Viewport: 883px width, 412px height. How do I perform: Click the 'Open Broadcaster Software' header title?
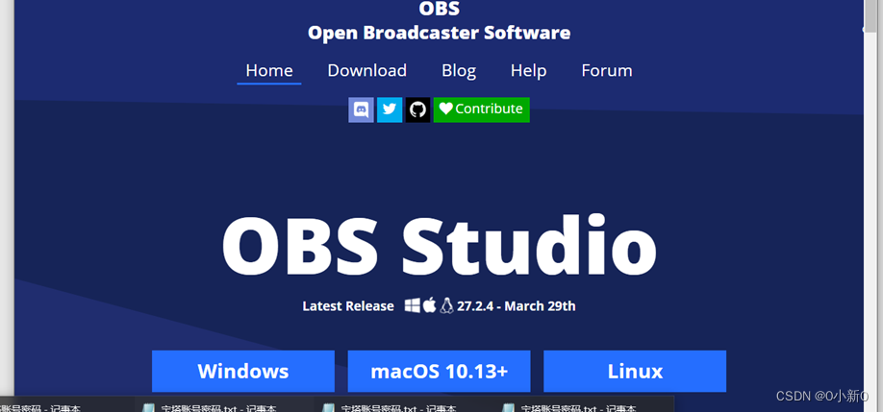[x=440, y=33]
